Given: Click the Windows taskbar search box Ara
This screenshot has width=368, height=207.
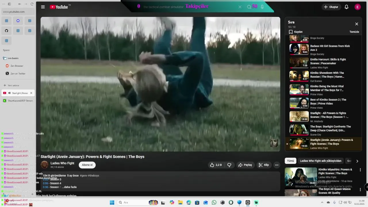Looking at the screenshot, I should click(x=138, y=202).
